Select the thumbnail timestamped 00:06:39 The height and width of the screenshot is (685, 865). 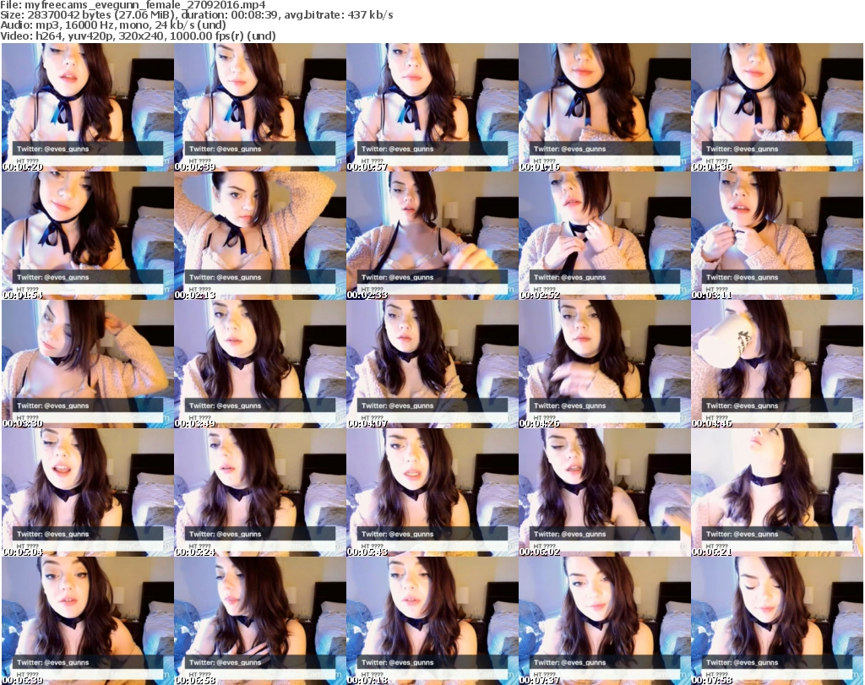tap(88, 621)
